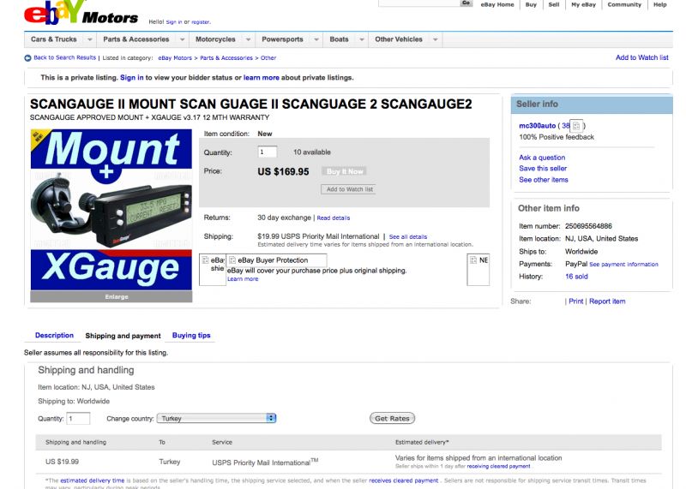This screenshot has height=489, width=686.
Task: Click the eBay Motors logo
Action: tap(80, 13)
